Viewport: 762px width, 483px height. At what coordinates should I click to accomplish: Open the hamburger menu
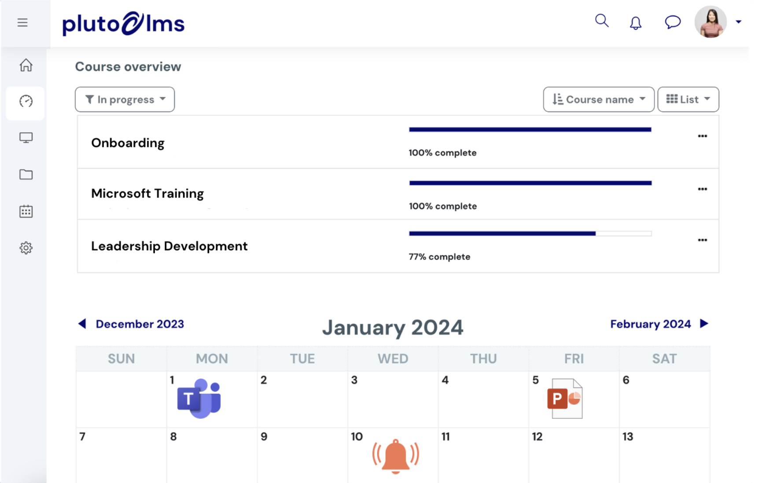pos(22,22)
